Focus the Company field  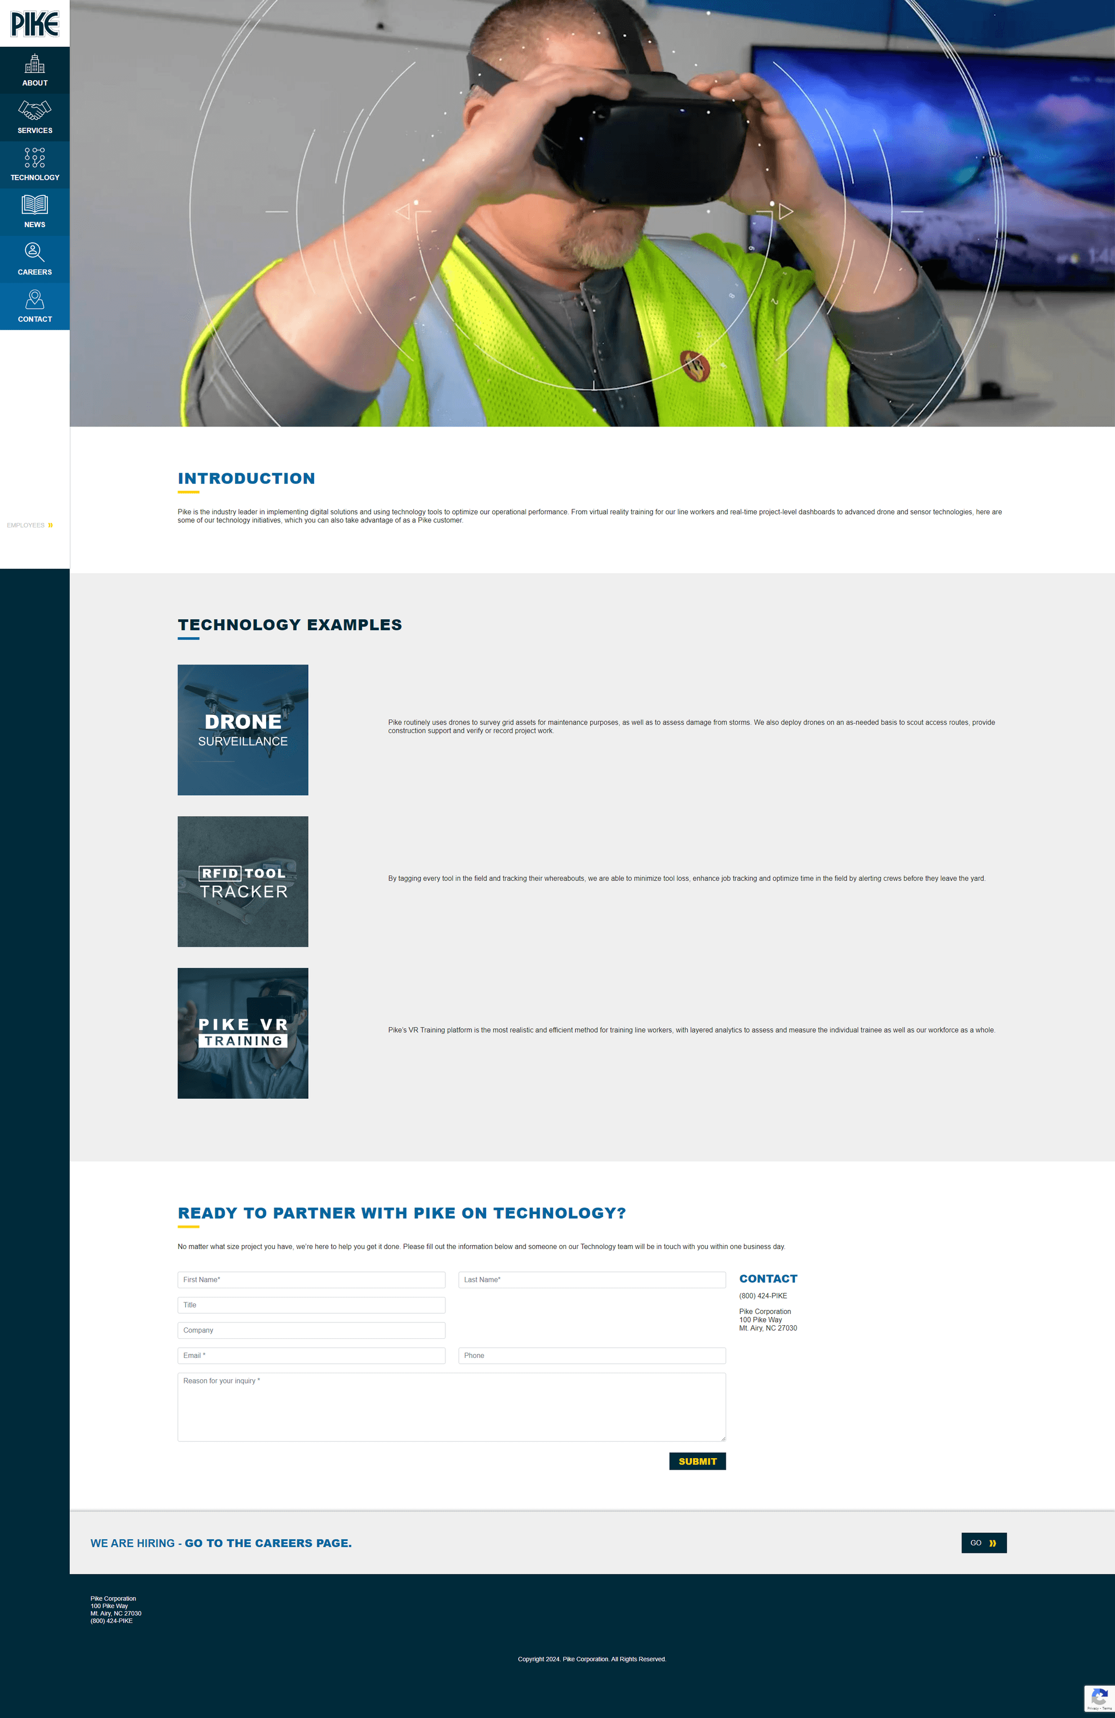pyautogui.click(x=311, y=1330)
